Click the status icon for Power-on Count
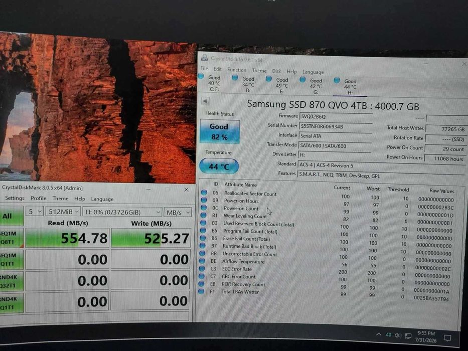This screenshot has width=468, height=351. (204, 207)
